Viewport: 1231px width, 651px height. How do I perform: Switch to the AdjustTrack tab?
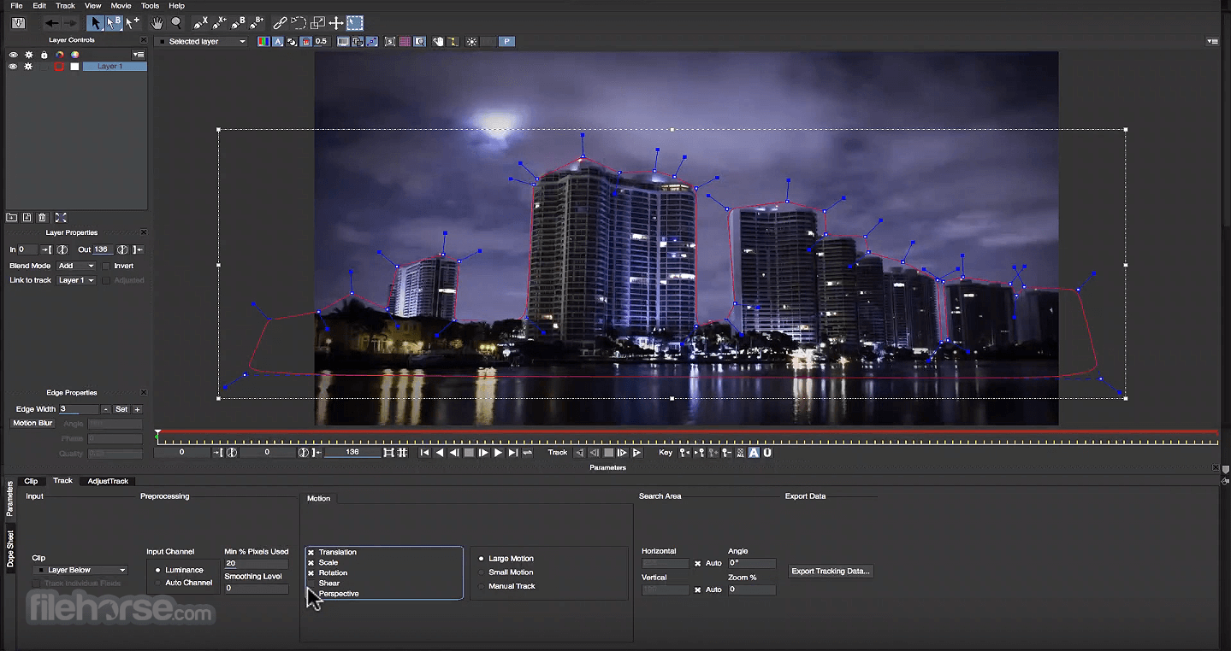(108, 481)
